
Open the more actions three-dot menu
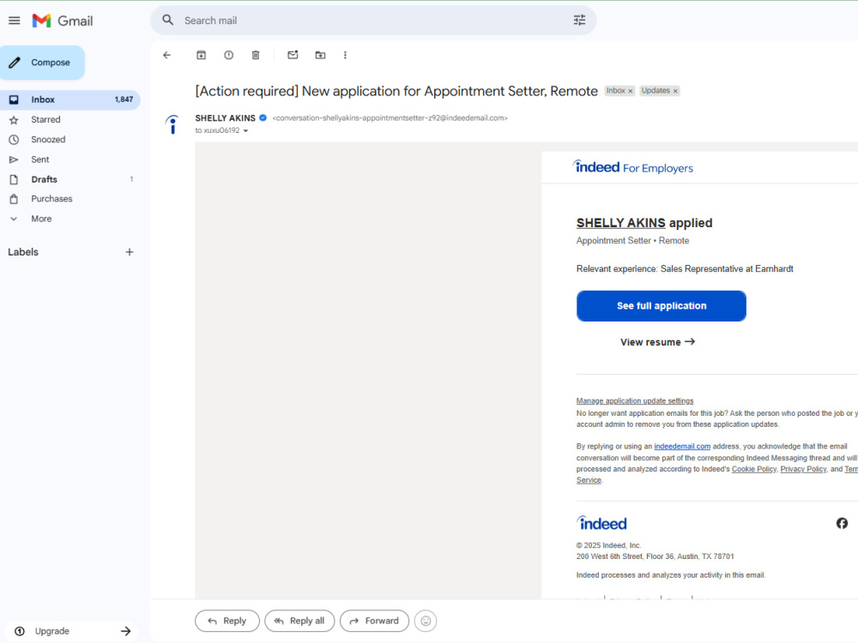click(345, 55)
